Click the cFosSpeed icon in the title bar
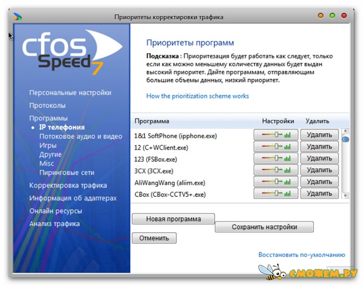This screenshot has height=286, width=363. pyautogui.click(x=18, y=17)
